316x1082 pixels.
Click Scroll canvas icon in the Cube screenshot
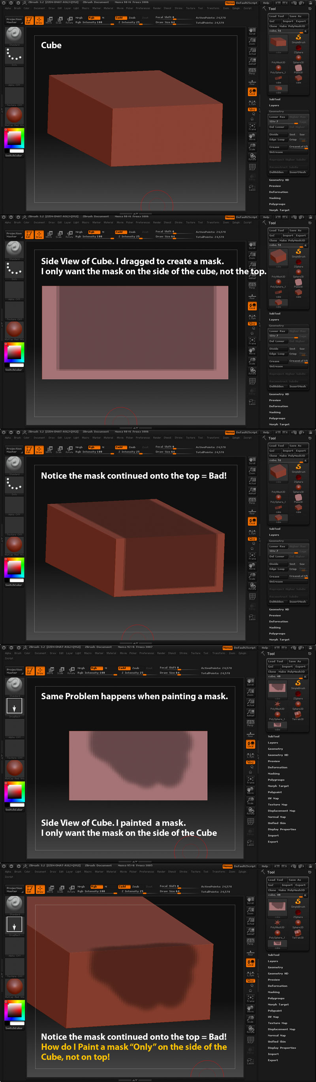[x=252, y=31]
